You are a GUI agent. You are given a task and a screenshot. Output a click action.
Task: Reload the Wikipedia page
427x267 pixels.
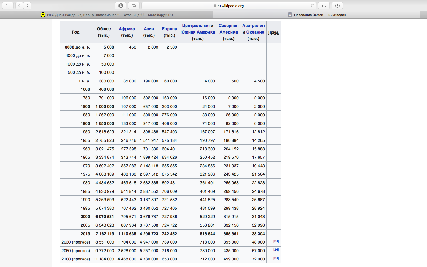(x=313, y=6)
